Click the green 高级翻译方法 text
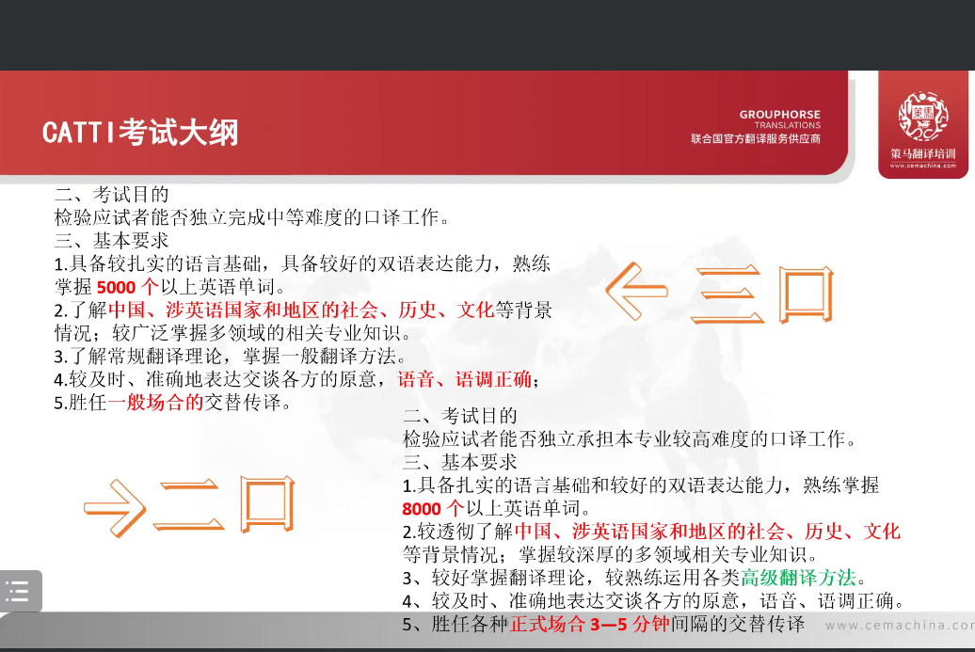Screen dimensions: 975x652 pyautogui.click(x=798, y=578)
